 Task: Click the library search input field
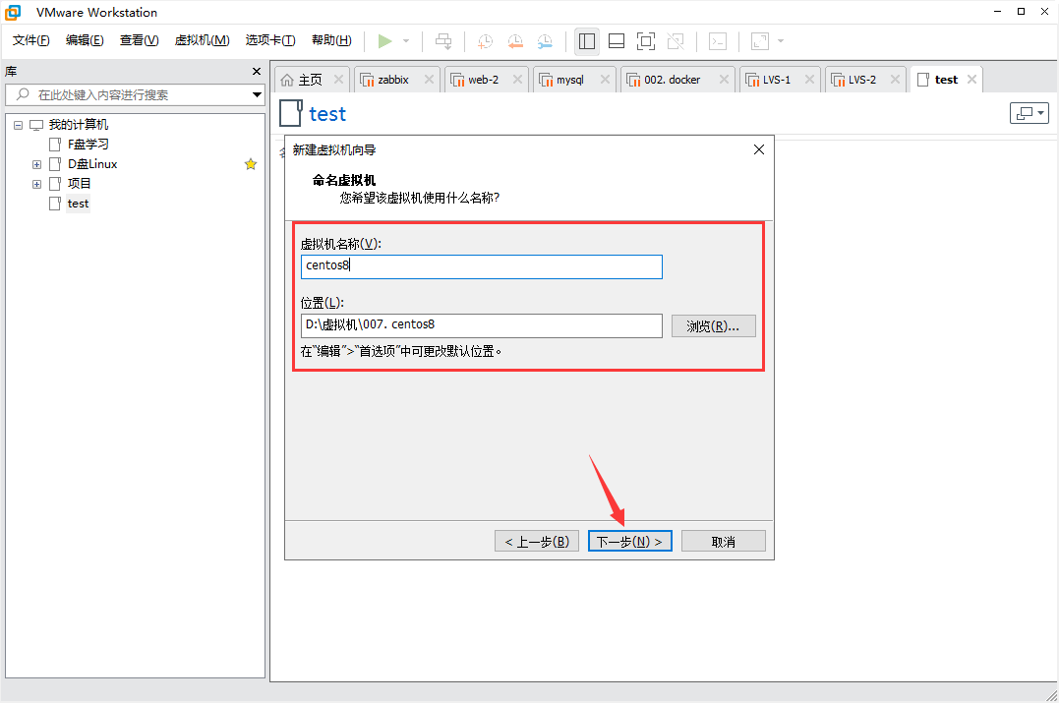135,94
